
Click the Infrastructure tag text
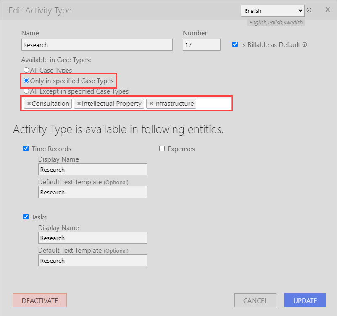click(x=174, y=104)
